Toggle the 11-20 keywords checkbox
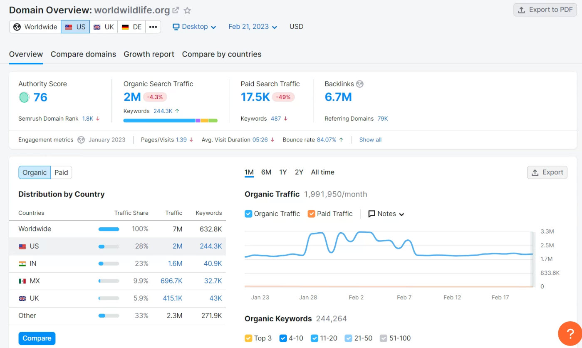Screen dimensions: 582x348 (315, 338)
